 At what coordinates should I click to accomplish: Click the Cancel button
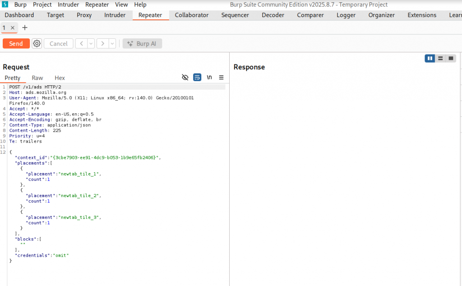(x=58, y=44)
